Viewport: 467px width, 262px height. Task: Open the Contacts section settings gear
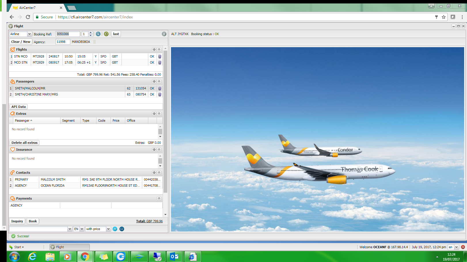154,173
